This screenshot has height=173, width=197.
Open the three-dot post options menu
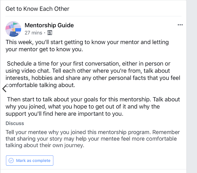coord(180,25)
